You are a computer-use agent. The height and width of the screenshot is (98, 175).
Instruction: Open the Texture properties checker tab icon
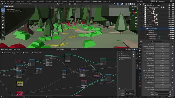pos(140,86)
